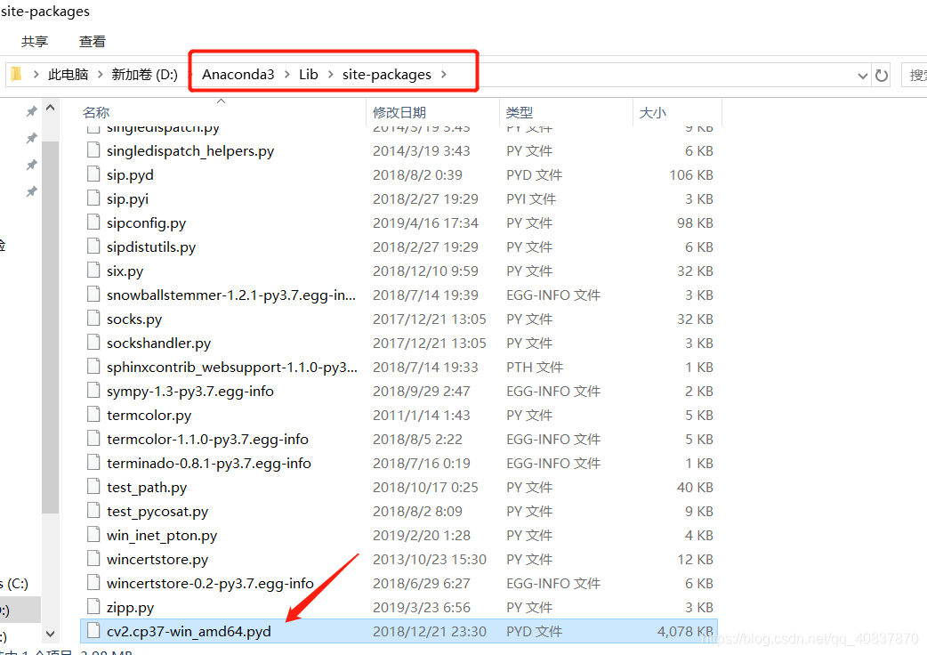Click date 2018/12/21 23:30 of cv2 file
This screenshot has width=927, height=655.
coord(429,631)
